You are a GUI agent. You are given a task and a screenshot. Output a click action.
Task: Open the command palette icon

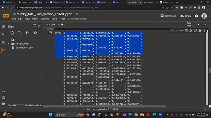[x=4, y=98]
